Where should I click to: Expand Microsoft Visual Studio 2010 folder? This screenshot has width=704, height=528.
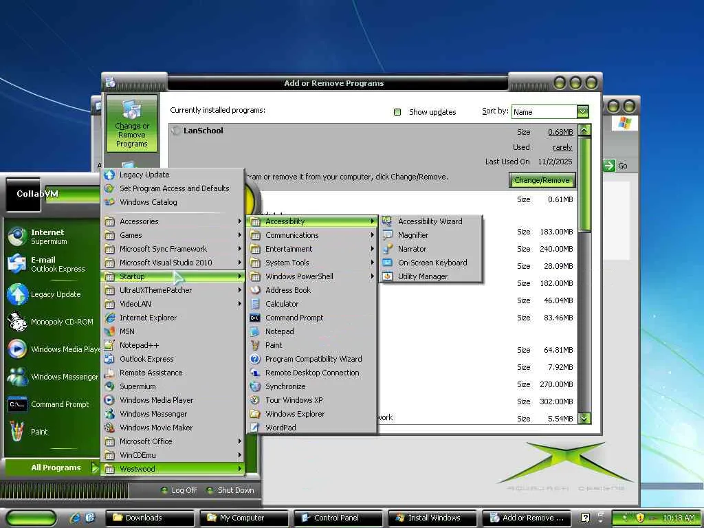coord(173,263)
